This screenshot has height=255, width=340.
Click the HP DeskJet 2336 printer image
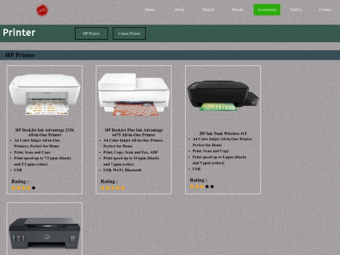(45, 94)
